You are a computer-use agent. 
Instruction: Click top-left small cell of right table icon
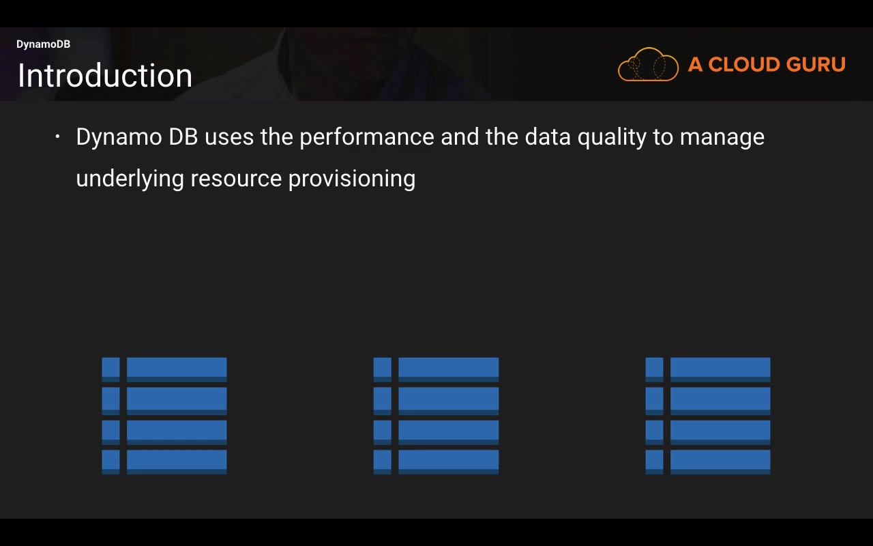(x=654, y=369)
